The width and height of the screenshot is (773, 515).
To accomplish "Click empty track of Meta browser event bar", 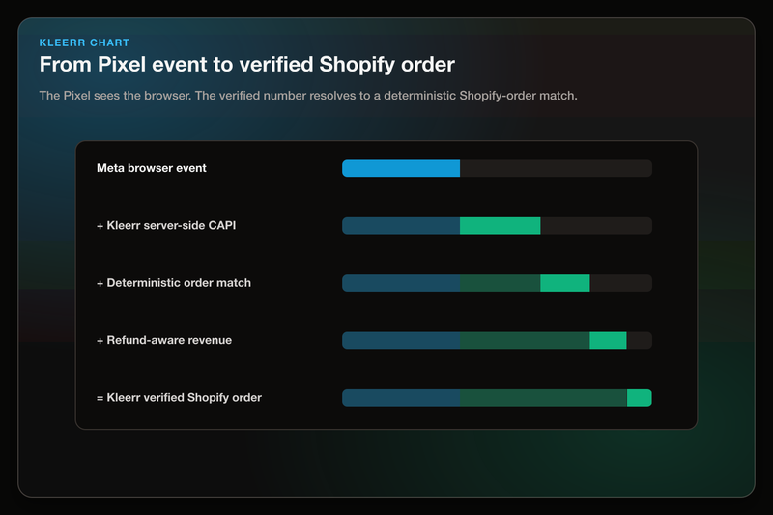I will (x=557, y=168).
